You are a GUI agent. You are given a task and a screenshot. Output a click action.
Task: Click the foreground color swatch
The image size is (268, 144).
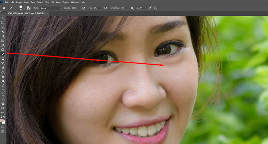pos(2,120)
